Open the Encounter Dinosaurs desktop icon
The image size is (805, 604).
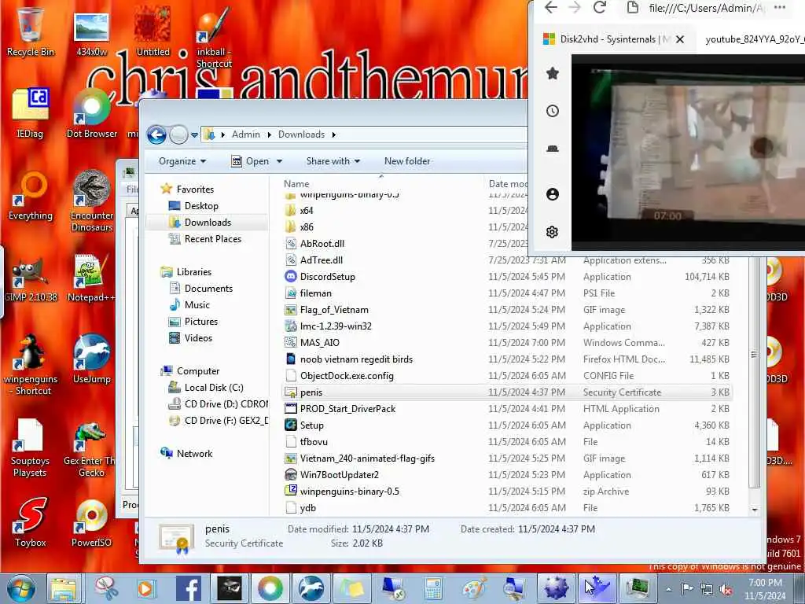point(92,201)
